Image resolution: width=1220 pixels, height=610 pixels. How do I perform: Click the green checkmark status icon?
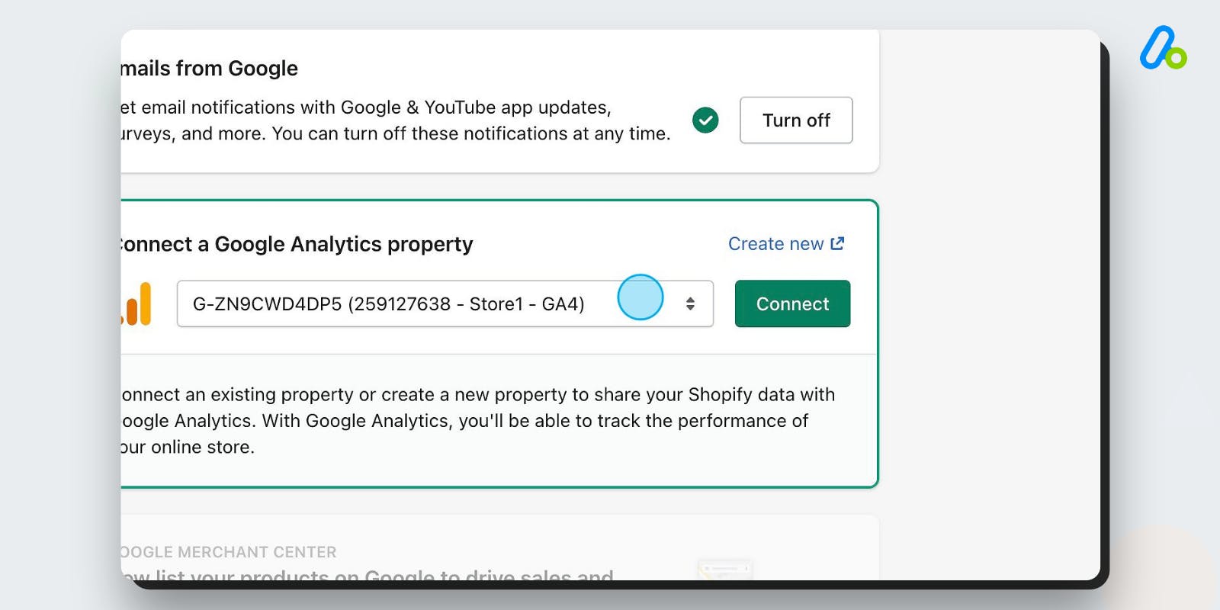[705, 120]
